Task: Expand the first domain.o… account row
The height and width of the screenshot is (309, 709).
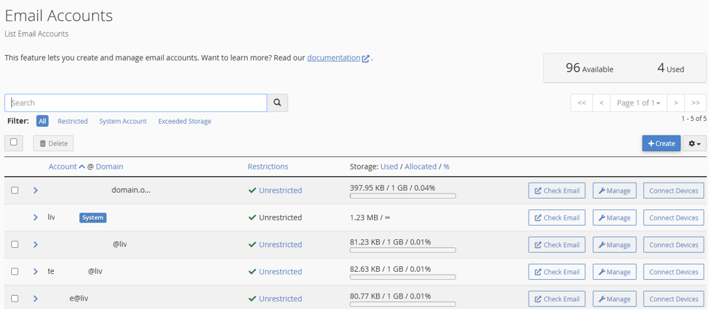Action: (x=35, y=191)
